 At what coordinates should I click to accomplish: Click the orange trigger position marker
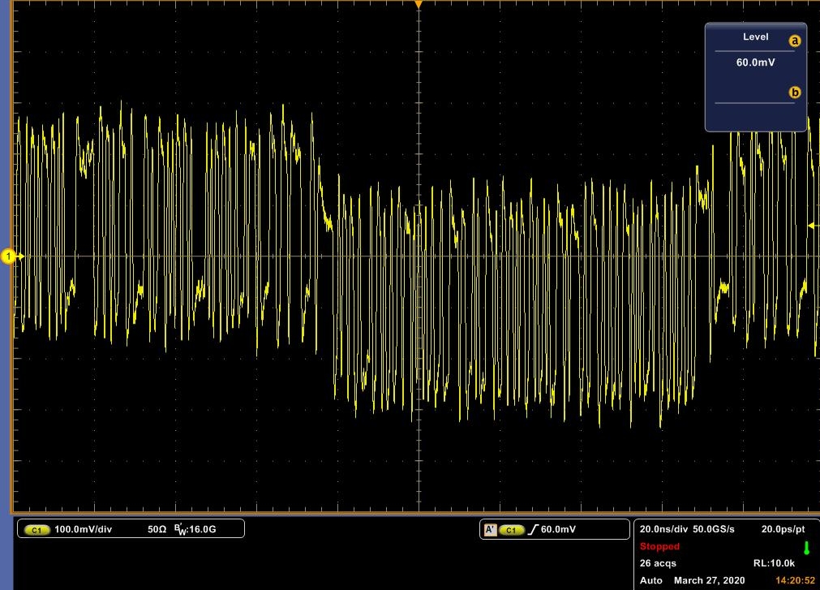pos(419,4)
